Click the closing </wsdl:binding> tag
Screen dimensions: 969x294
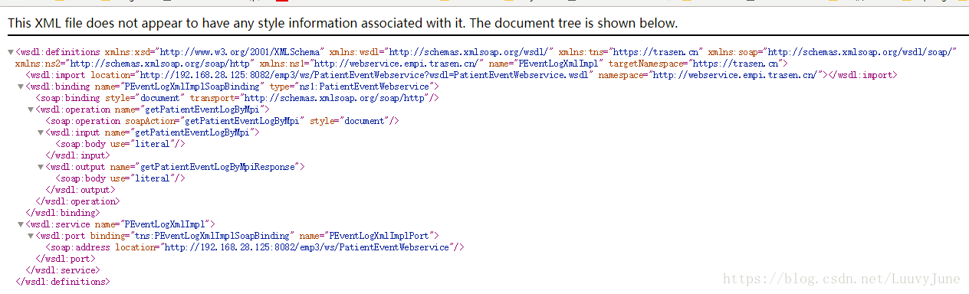click(x=63, y=213)
